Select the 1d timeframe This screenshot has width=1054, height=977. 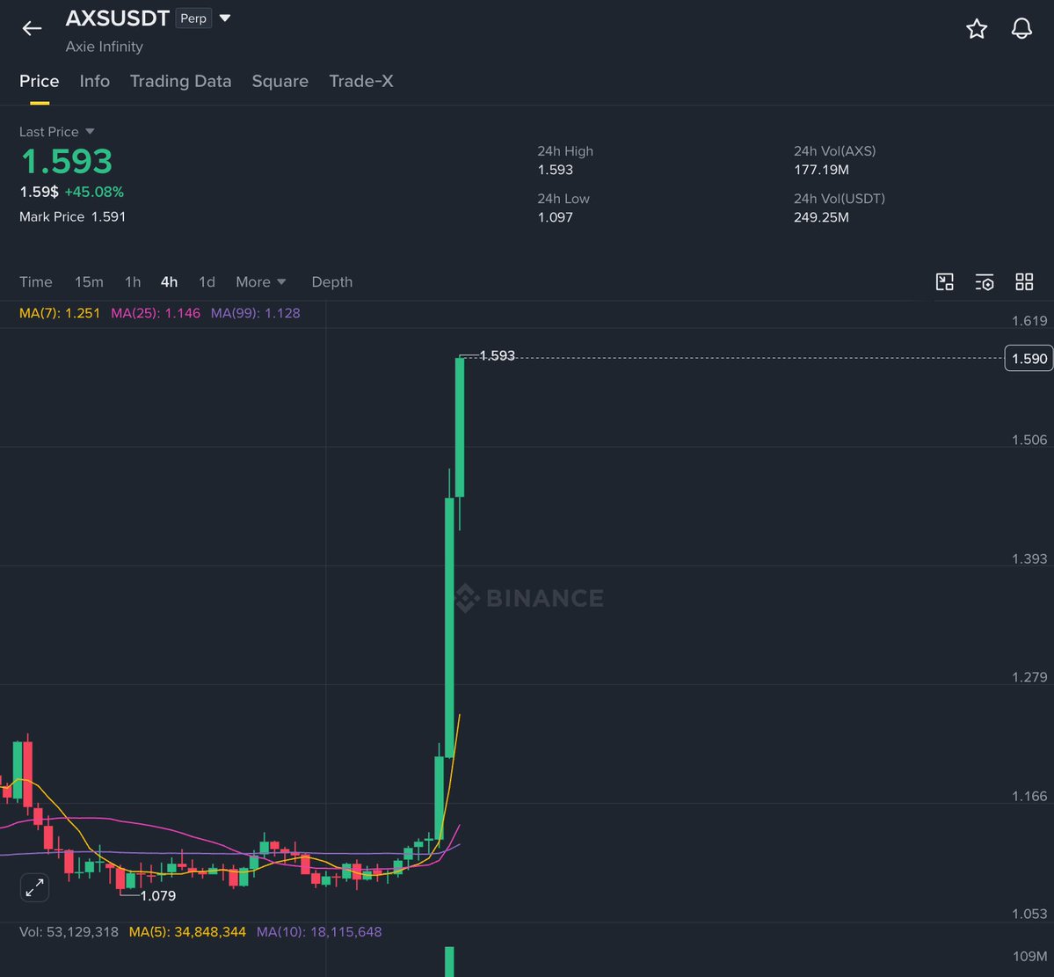click(x=207, y=281)
